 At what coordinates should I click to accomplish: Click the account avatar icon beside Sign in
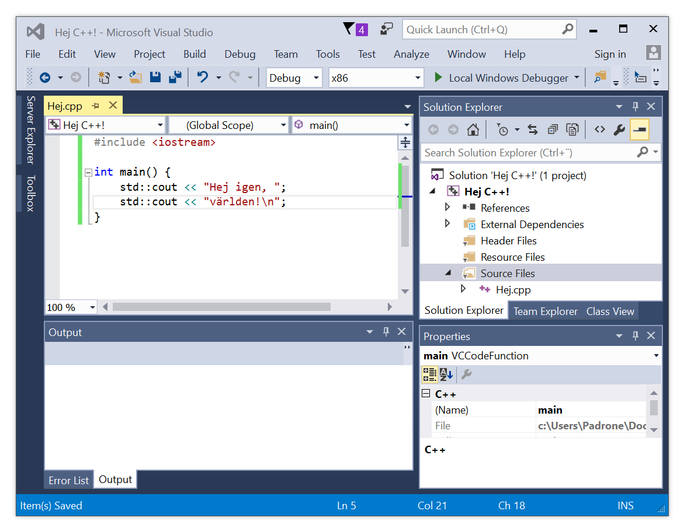coord(653,53)
